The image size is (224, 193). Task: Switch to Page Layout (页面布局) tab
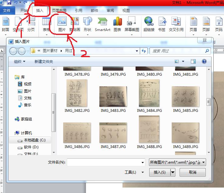click(59, 10)
